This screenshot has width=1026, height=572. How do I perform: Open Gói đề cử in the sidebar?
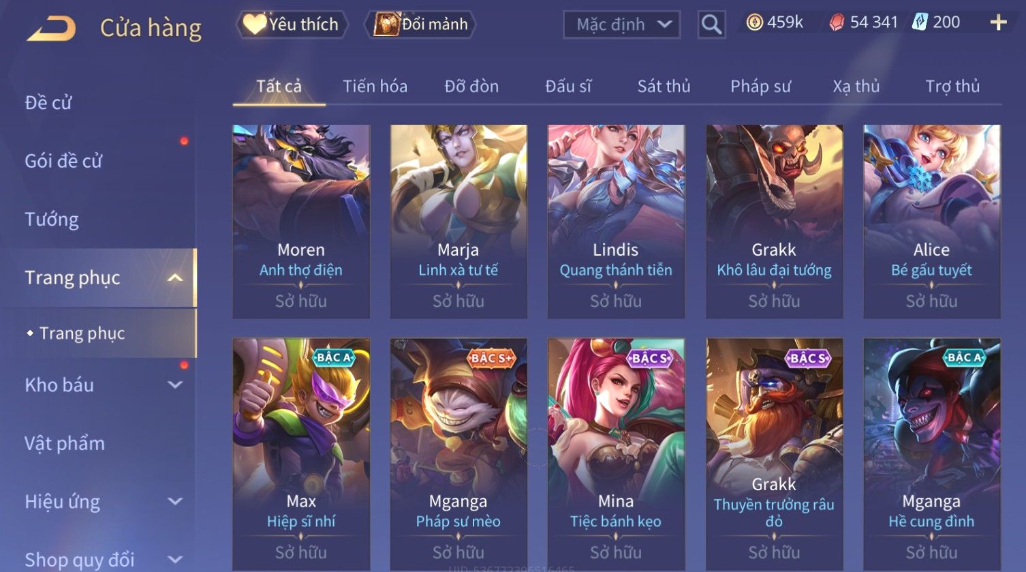click(63, 161)
